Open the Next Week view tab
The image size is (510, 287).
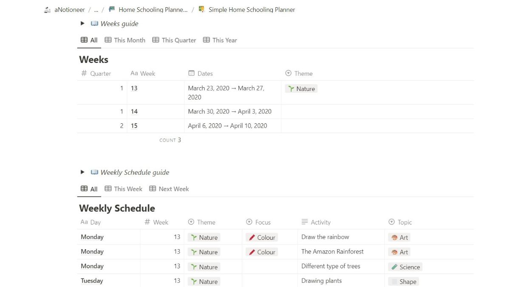pos(169,189)
